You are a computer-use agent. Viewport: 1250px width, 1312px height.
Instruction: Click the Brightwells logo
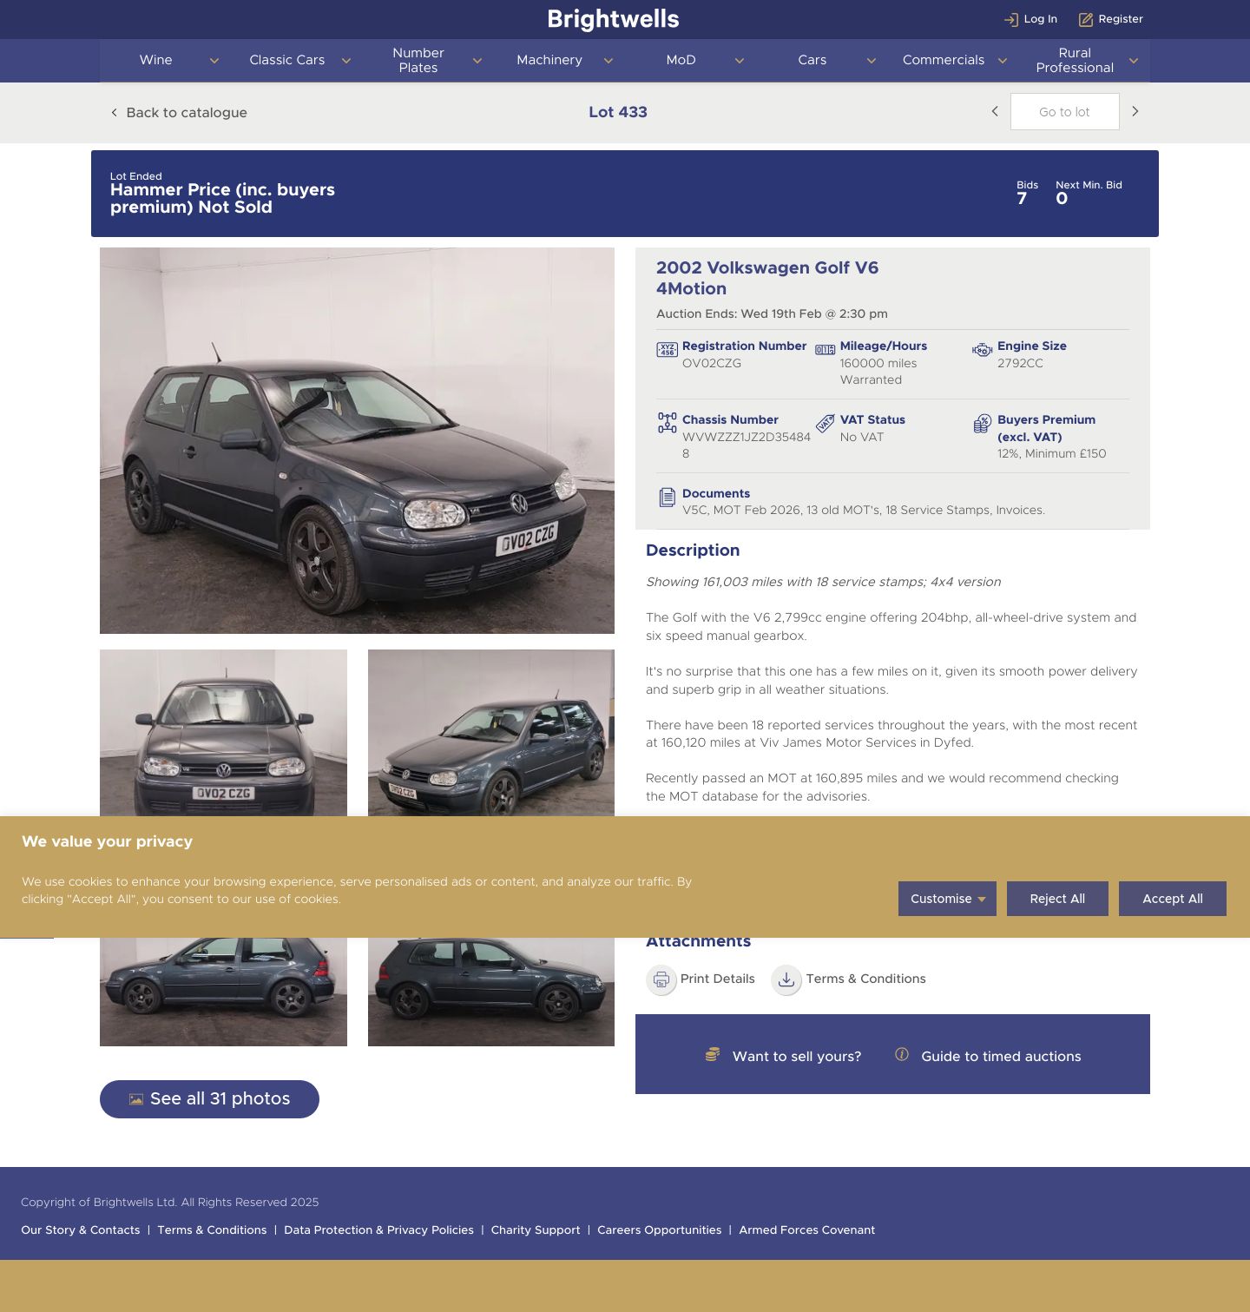click(614, 19)
